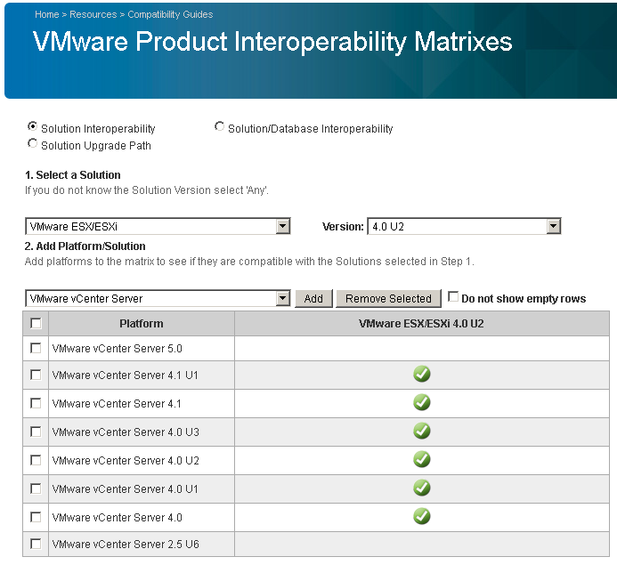Click the Add button
The image size is (617, 565).
313,298
